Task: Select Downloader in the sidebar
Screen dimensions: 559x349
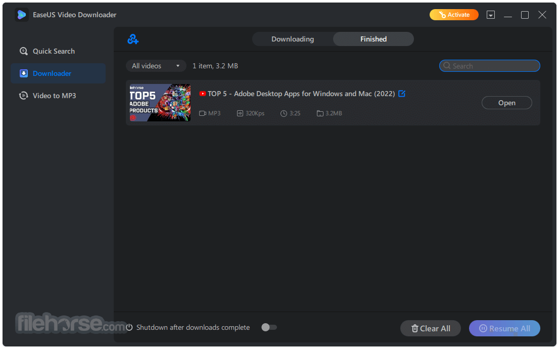Action: (58, 73)
